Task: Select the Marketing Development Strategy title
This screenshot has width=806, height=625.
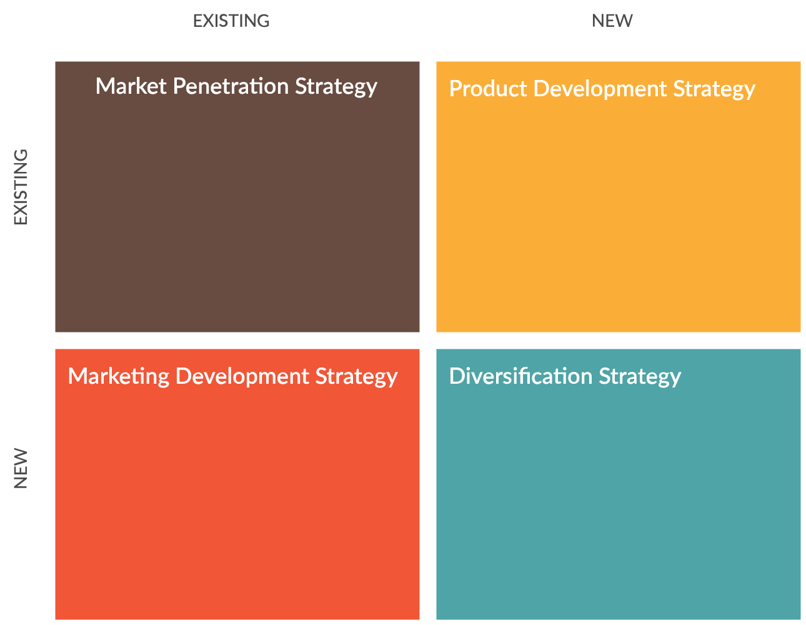Action: [232, 376]
